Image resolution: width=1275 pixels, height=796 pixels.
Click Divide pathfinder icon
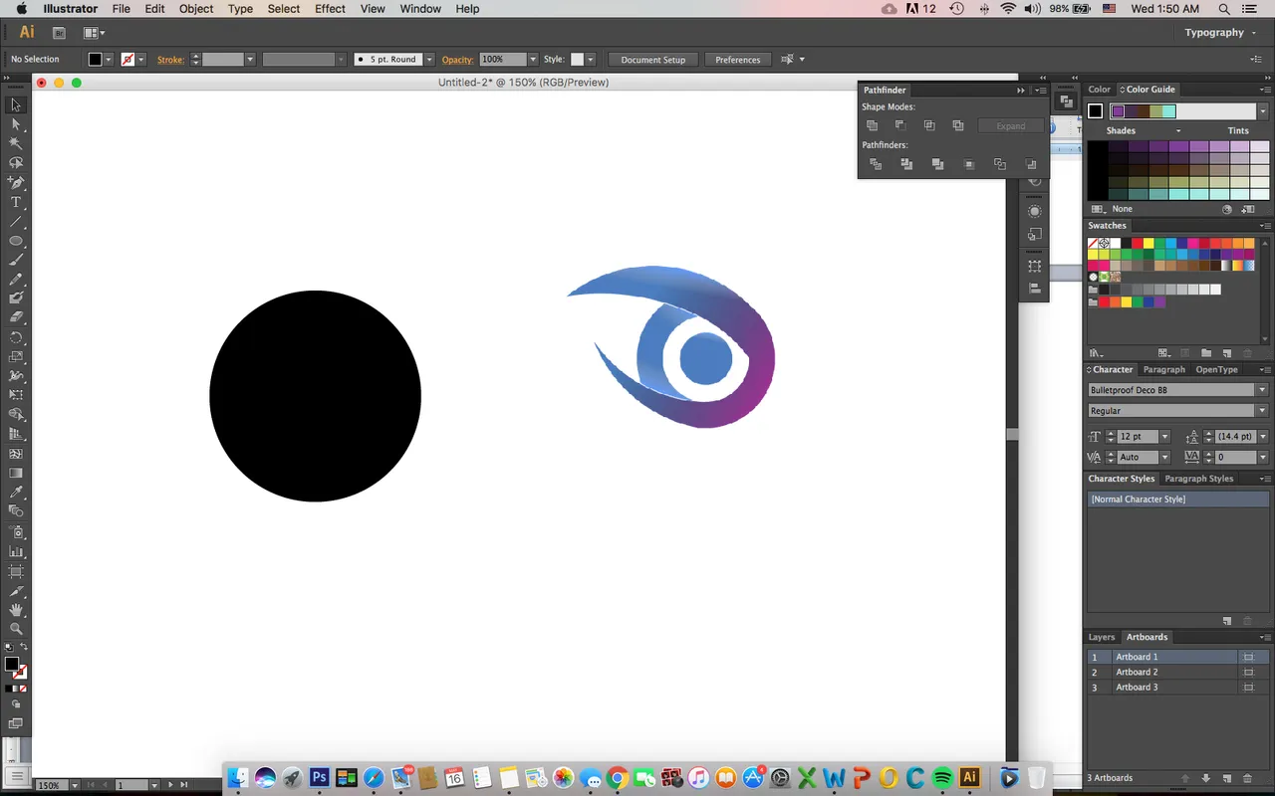click(x=876, y=164)
